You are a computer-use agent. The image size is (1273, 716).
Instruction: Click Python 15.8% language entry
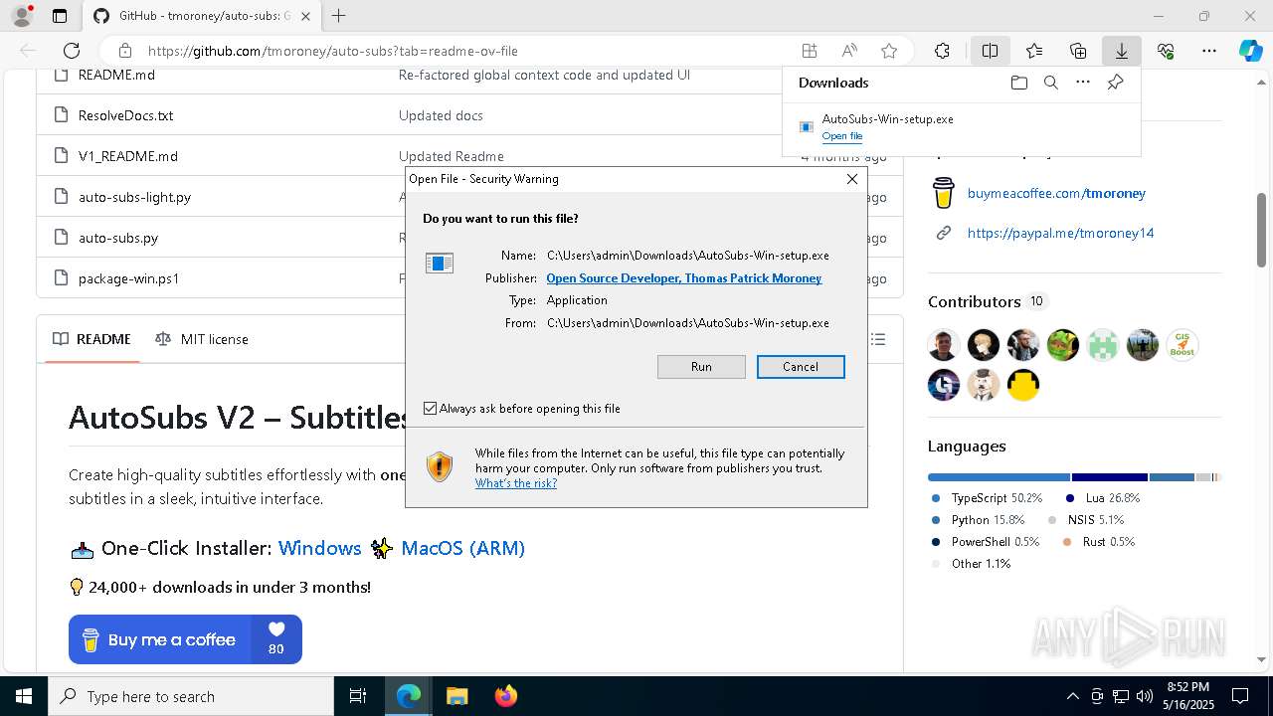(x=978, y=520)
